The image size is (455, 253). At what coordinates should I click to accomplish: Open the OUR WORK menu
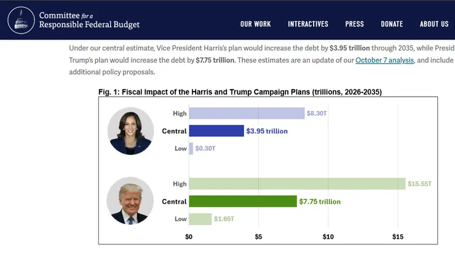point(255,24)
